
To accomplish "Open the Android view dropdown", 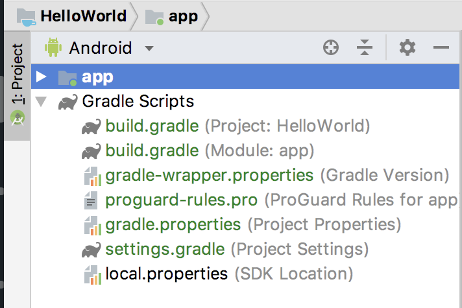I will (149, 48).
